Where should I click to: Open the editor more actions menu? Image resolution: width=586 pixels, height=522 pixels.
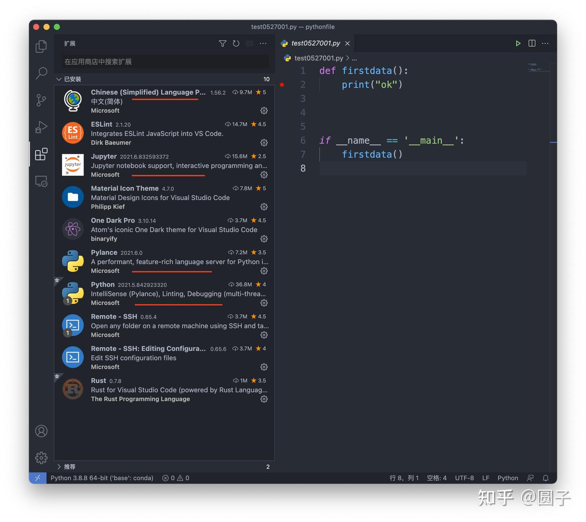[x=545, y=43]
